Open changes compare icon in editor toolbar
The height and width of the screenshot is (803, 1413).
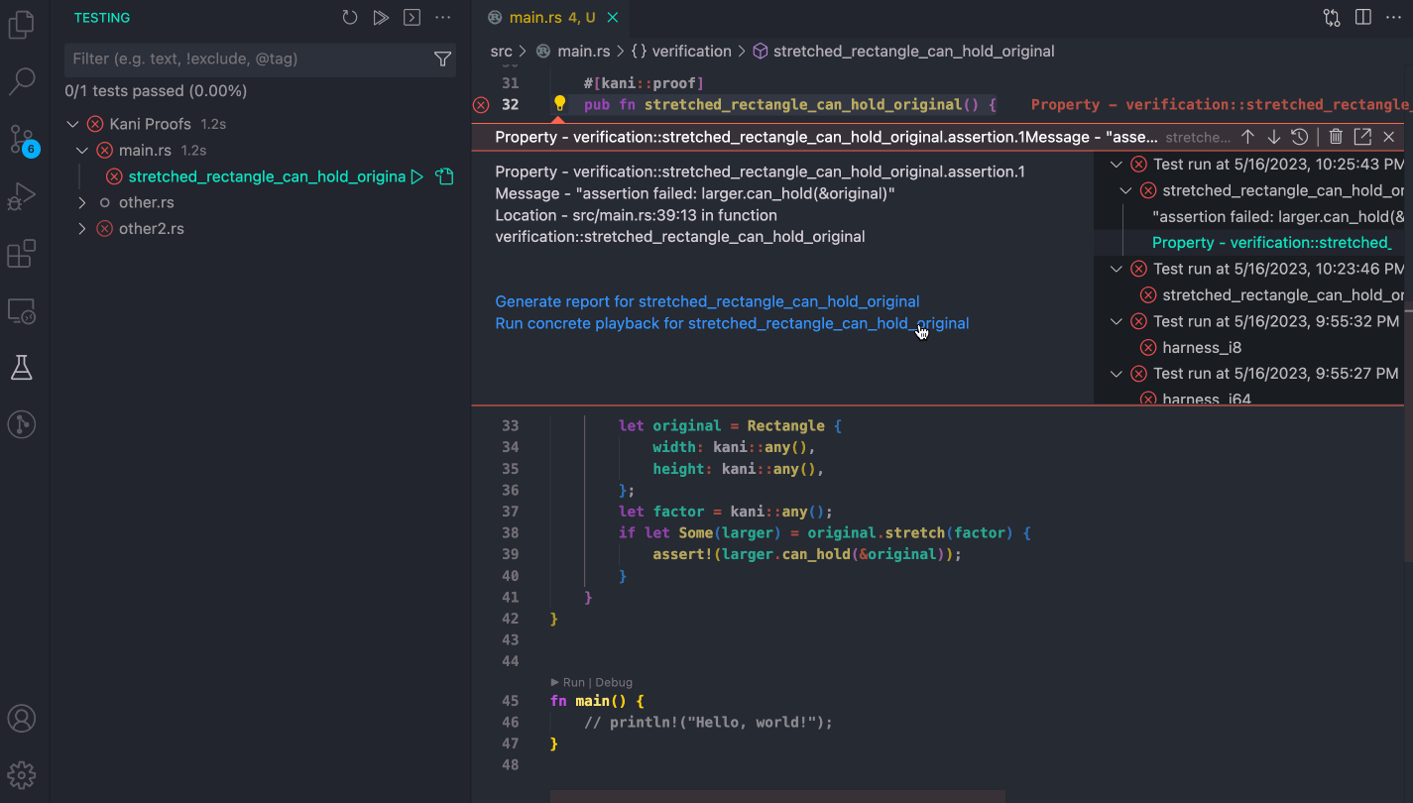click(1332, 18)
